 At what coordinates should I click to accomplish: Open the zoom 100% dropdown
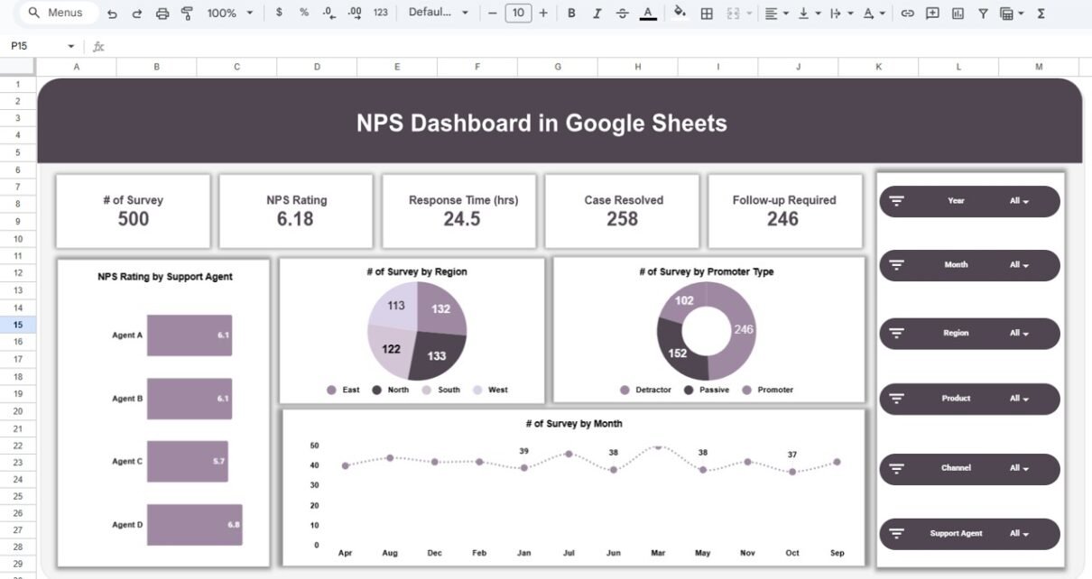click(229, 14)
